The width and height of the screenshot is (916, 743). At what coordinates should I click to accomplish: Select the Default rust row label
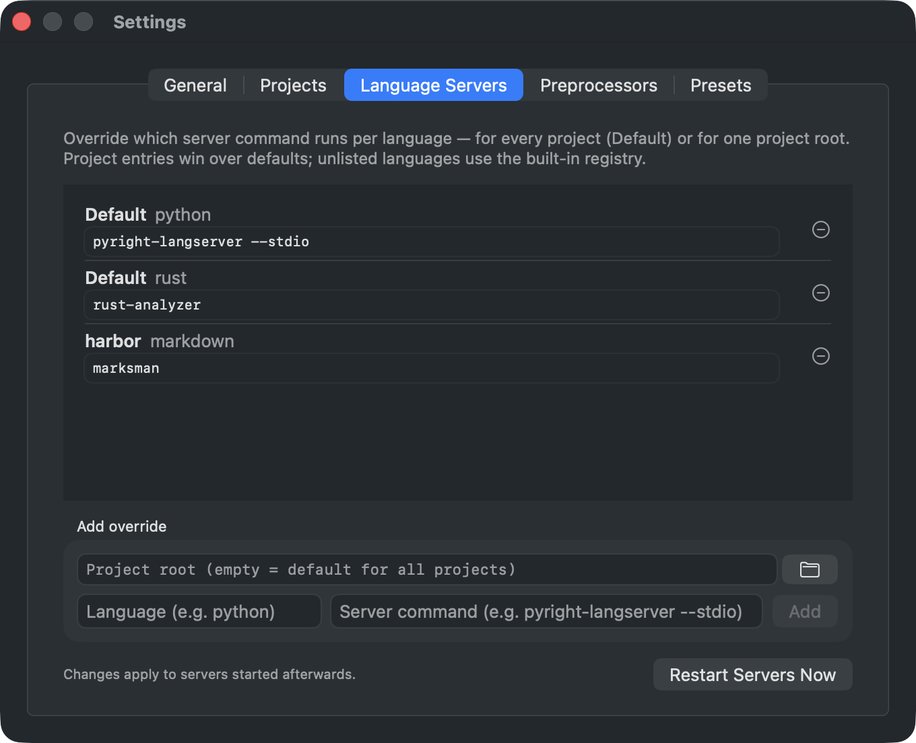136,278
